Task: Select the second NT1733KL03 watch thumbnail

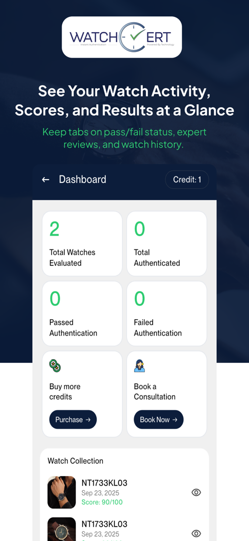Action: pyautogui.click(x=62, y=529)
